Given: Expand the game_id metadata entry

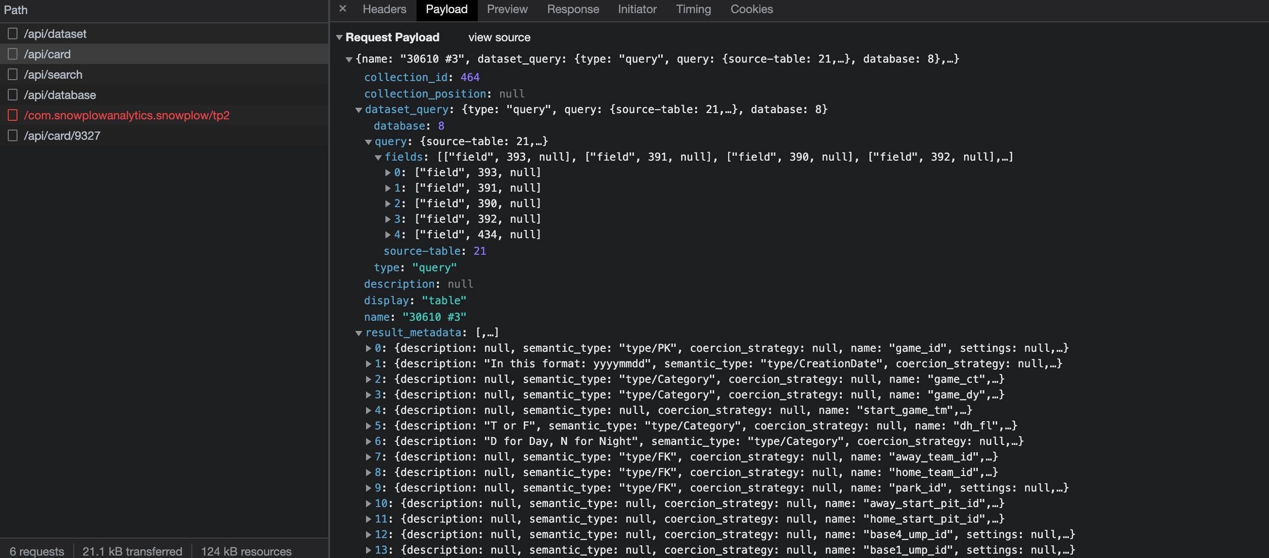Looking at the screenshot, I should click(x=368, y=348).
